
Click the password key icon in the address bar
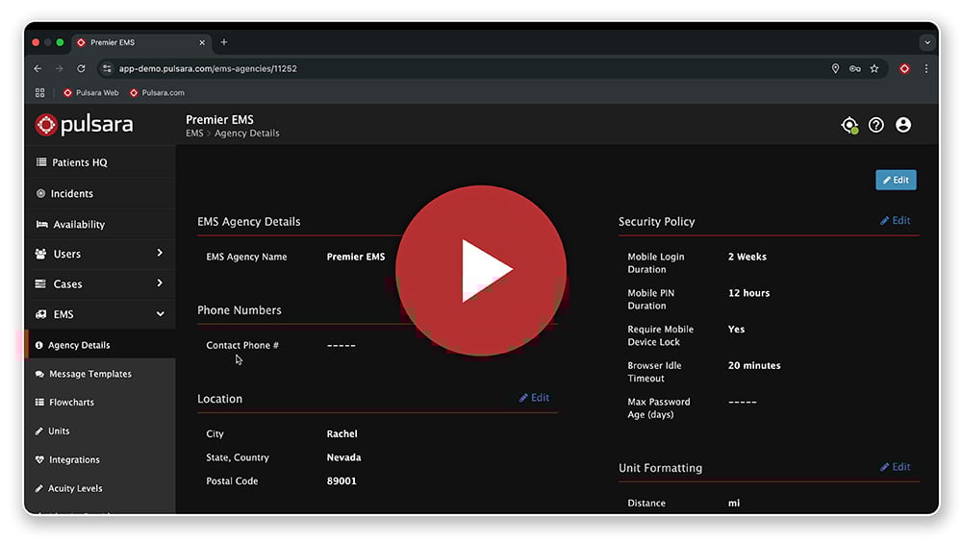tap(854, 68)
